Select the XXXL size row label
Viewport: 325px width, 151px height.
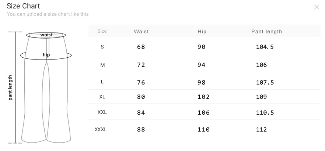coord(101,129)
